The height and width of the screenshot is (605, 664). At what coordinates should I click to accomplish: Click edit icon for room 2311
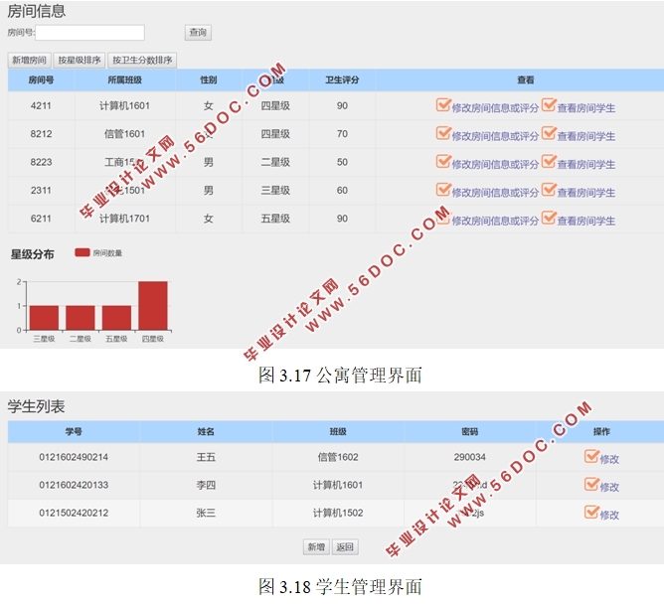(443, 189)
